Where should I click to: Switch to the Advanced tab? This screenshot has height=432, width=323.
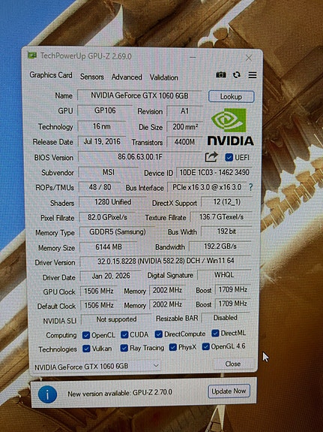[x=127, y=77]
